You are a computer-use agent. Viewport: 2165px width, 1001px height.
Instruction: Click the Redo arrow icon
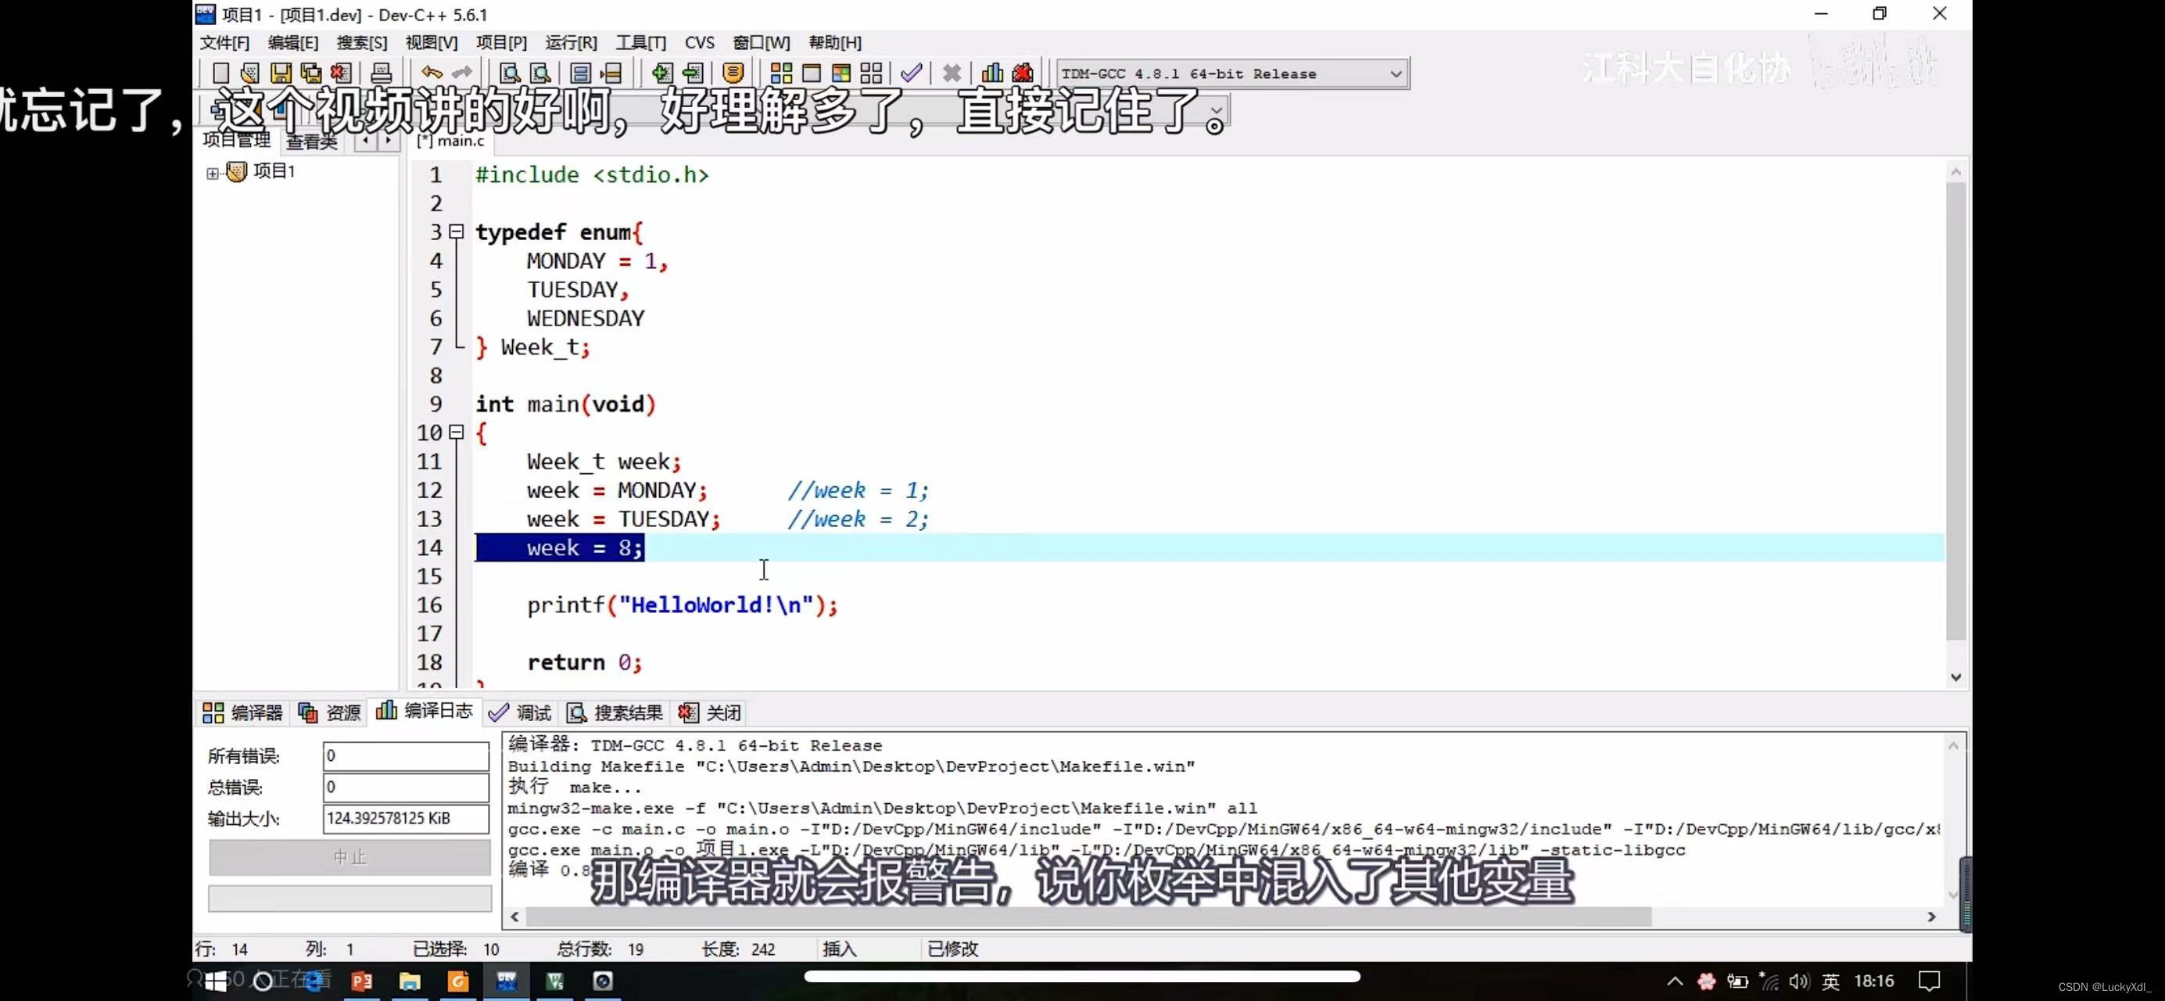(x=461, y=74)
